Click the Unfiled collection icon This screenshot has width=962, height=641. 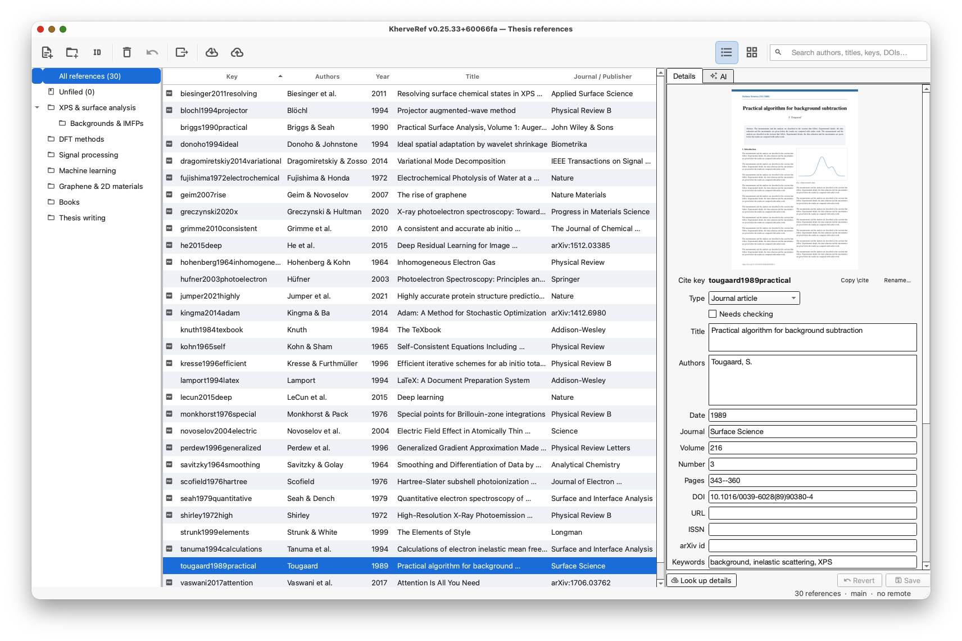(51, 92)
